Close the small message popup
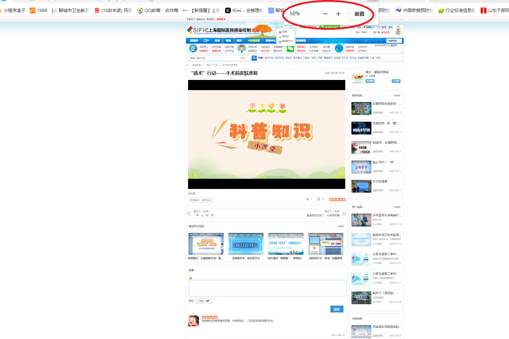The image size is (509, 339). (x=294, y=31)
